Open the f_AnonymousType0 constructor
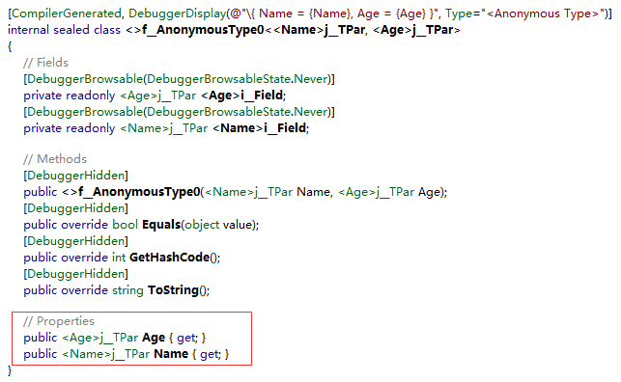The image size is (621, 382). pyautogui.click(x=139, y=192)
